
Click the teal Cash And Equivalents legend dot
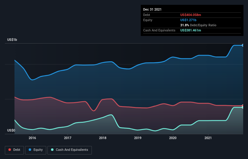(52, 150)
